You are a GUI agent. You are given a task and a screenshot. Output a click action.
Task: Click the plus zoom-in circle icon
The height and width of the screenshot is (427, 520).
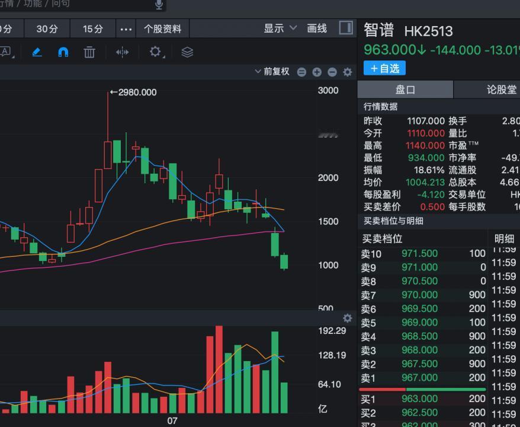[x=317, y=72]
